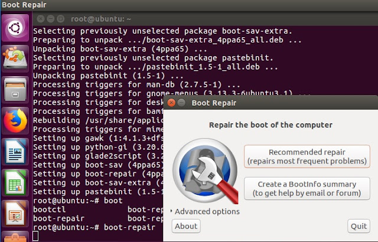Viewport: 378px width, 242px height.
Task: Open LibreOffice Writer from the dock
Action: pyautogui.click(x=15, y=152)
